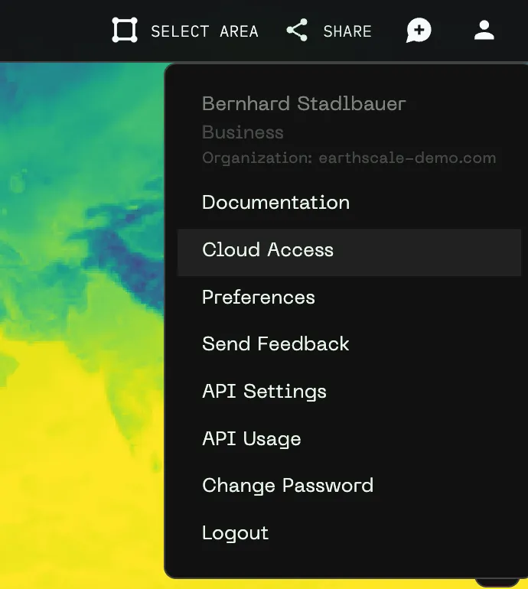Click the Business plan label
Viewport: 528px width, 589px height.
[243, 132]
